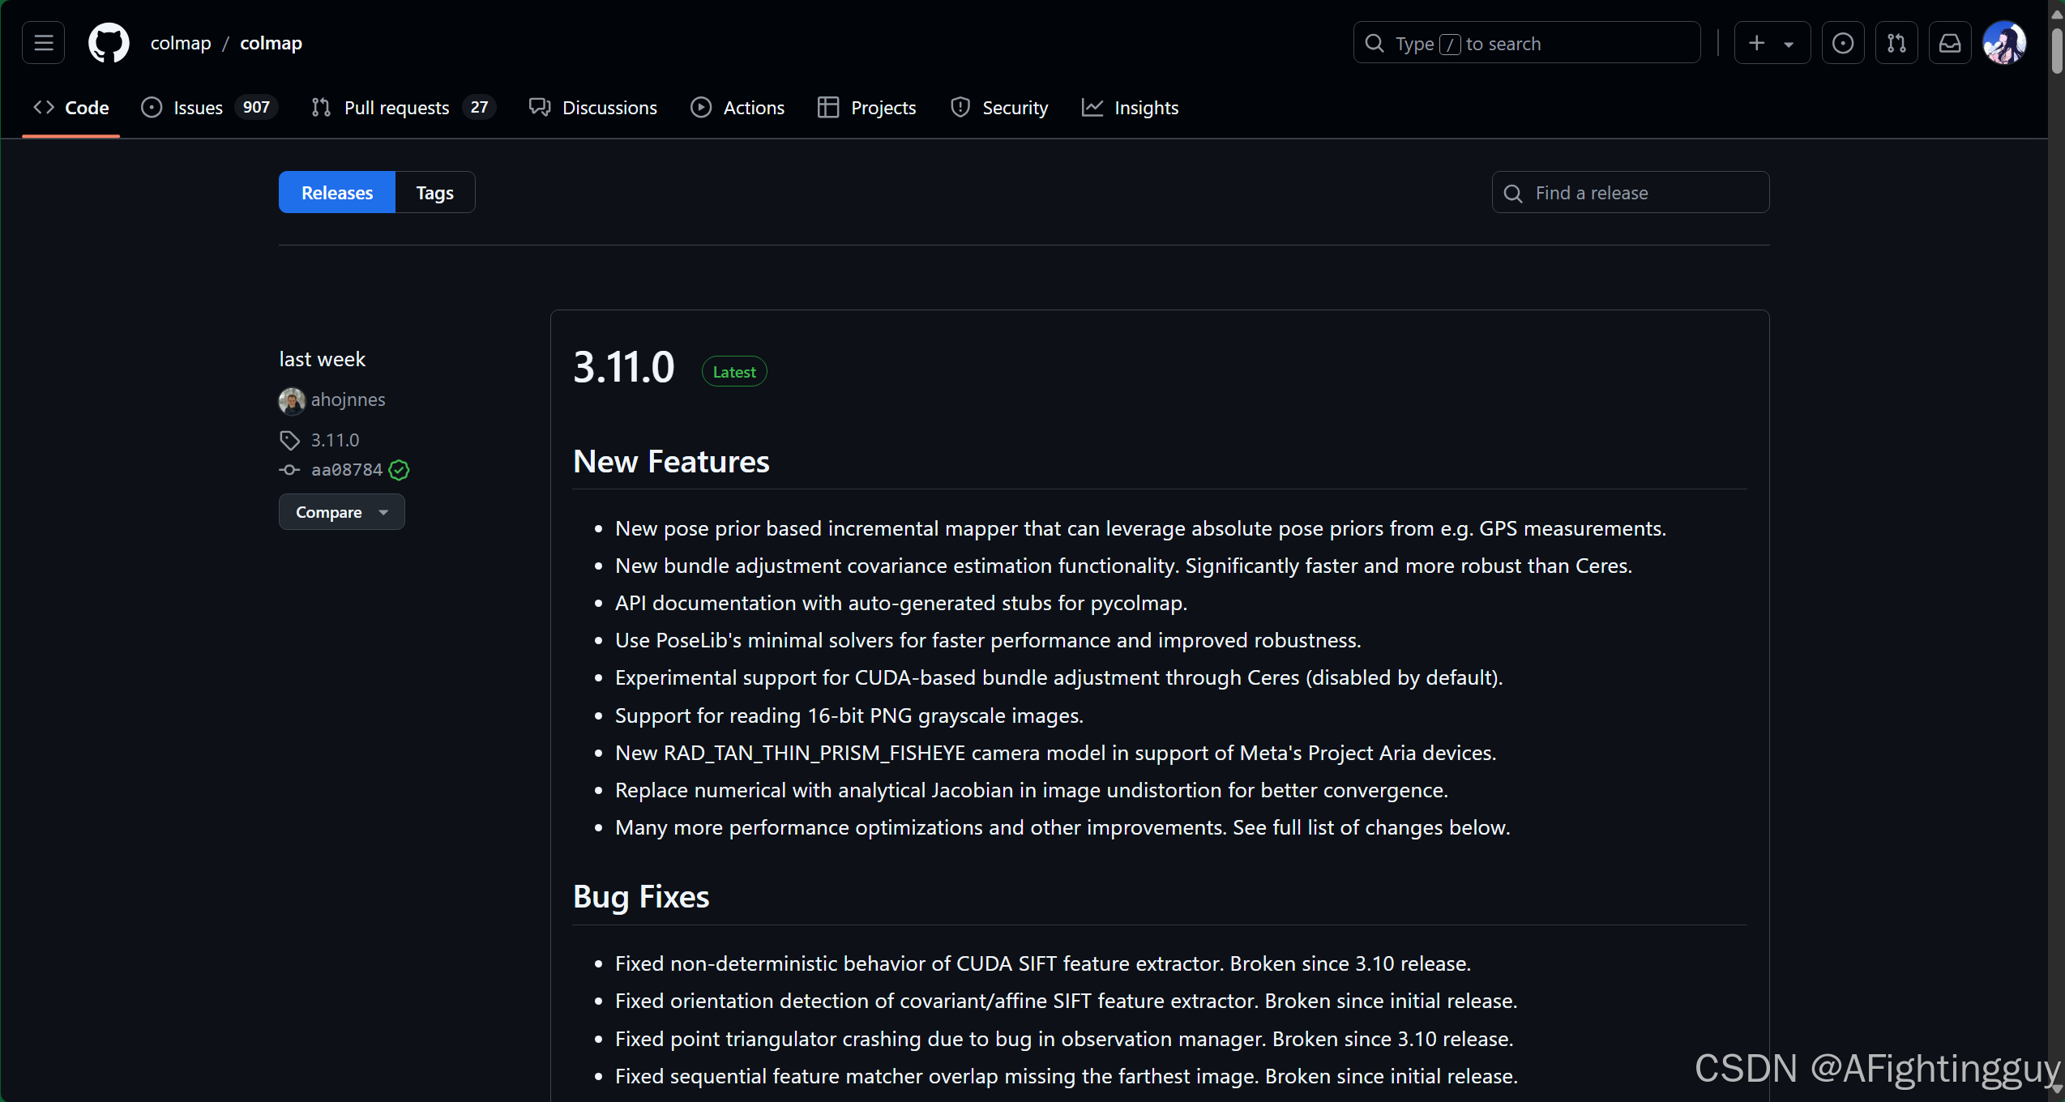Expand the create new plus dropdown
The image size is (2065, 1102).
1772,43
